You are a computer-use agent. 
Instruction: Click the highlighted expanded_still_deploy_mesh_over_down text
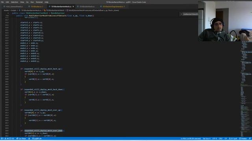pyautogui.click(x=43, y=131)
